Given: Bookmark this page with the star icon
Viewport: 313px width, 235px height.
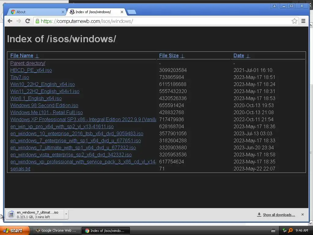Looking at the screenshot, I should pos(294,21).
